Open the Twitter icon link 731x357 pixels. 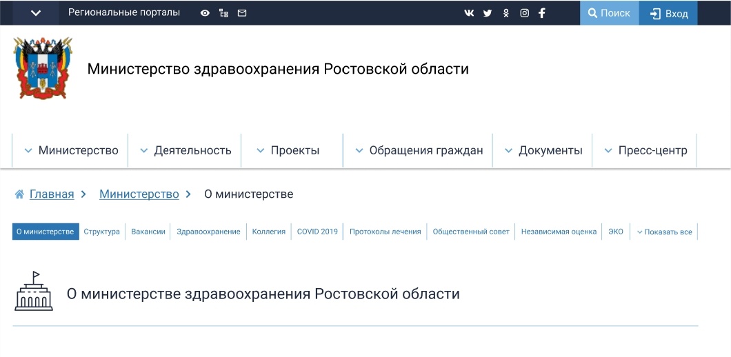(x=488, y=13)
